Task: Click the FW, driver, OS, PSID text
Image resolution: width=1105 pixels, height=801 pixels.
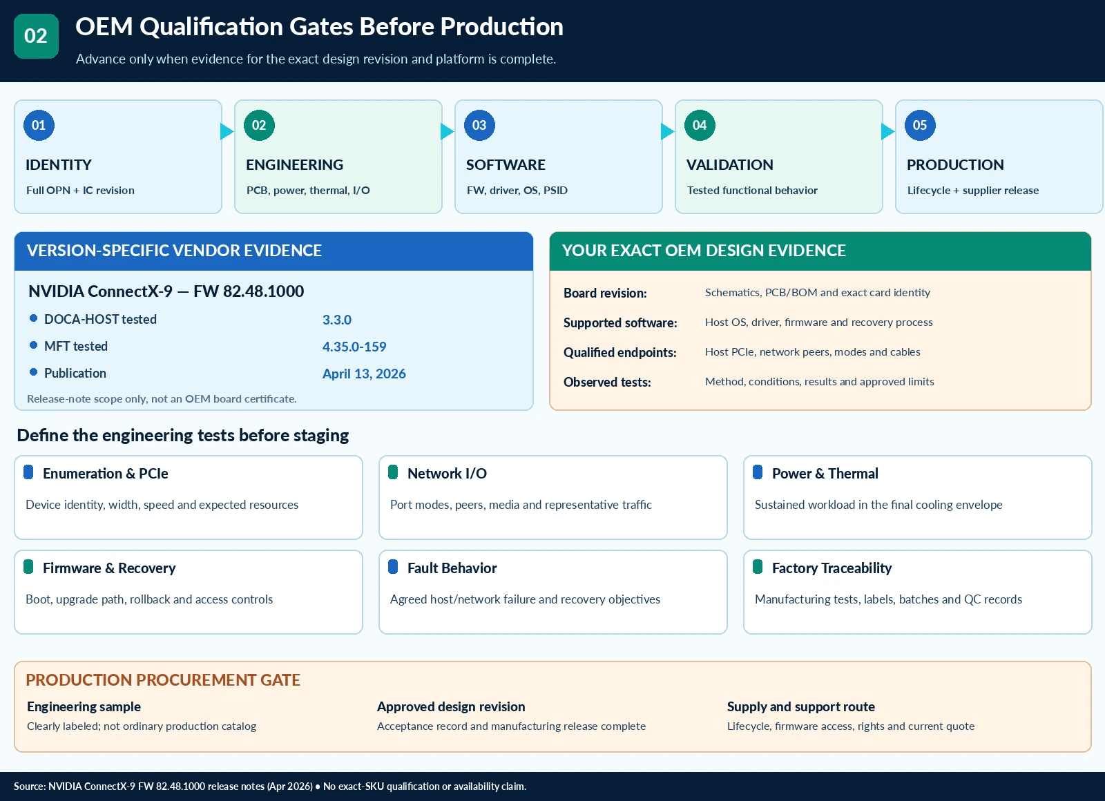Action: [517, 190]
